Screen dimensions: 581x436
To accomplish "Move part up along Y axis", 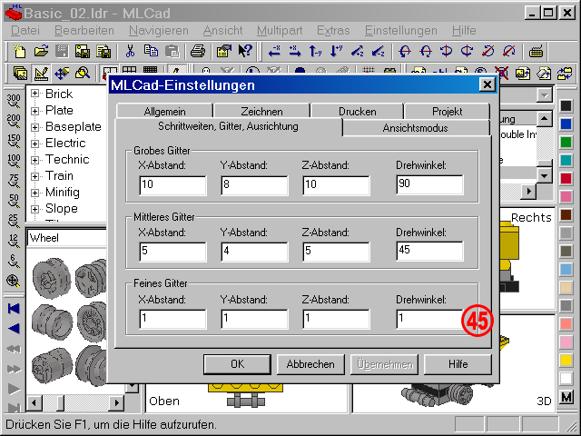I will pos(316,51).
